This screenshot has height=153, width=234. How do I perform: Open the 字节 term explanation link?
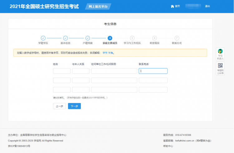click(x=105, y=53)
